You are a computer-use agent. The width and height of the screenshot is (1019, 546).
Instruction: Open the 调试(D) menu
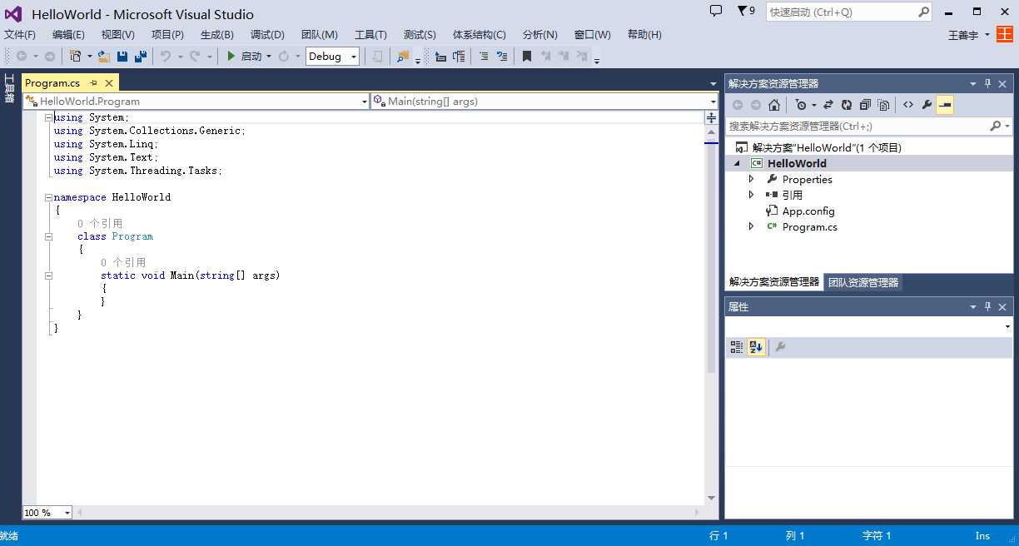(267, 34)
